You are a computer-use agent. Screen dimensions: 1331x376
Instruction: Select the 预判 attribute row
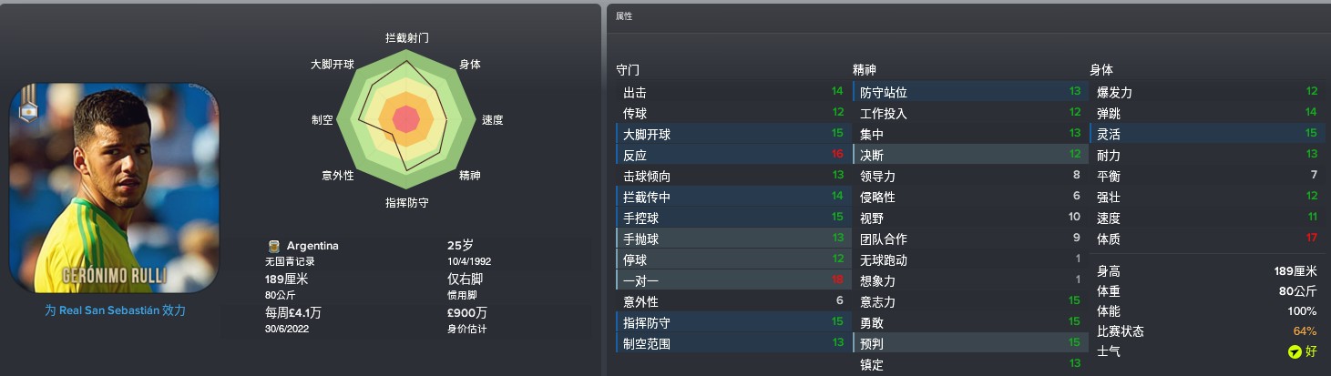tap(969, 343)
